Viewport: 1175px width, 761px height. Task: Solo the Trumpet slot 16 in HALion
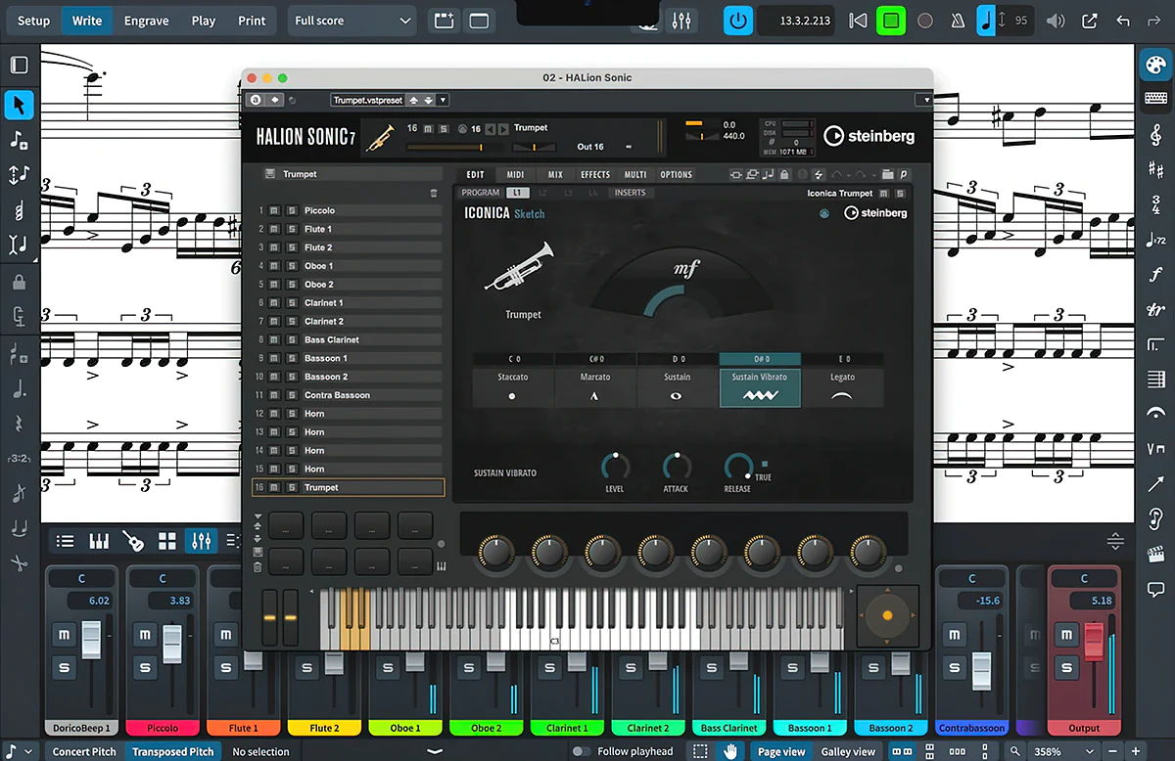pos(292,487)
